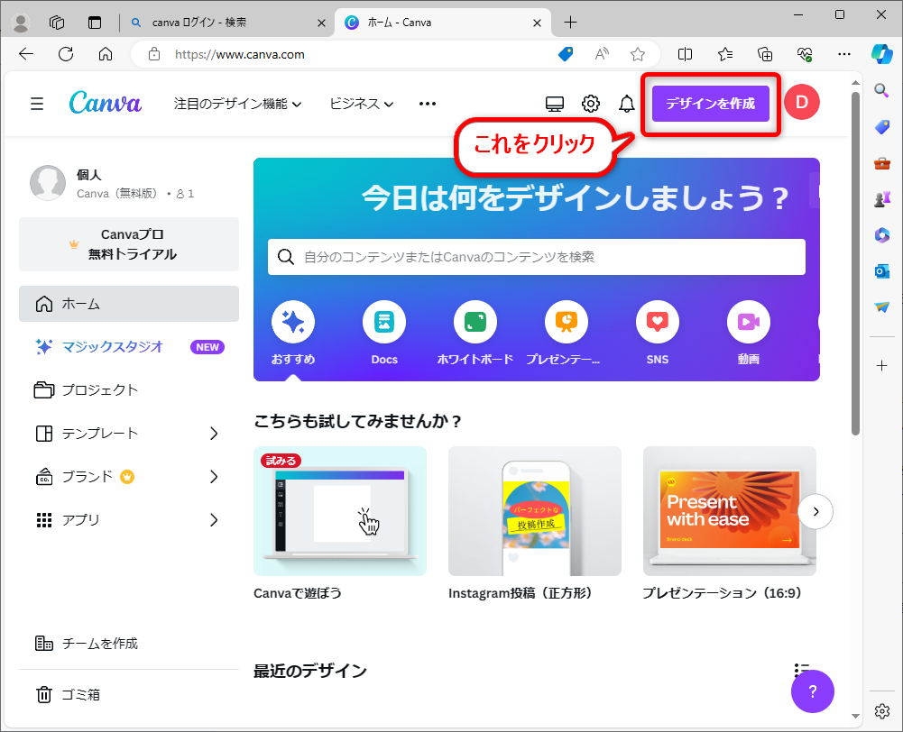The image size is (903, 732).
Task: Open Edge favorites list icon
Action: click(x=725, y=54)
